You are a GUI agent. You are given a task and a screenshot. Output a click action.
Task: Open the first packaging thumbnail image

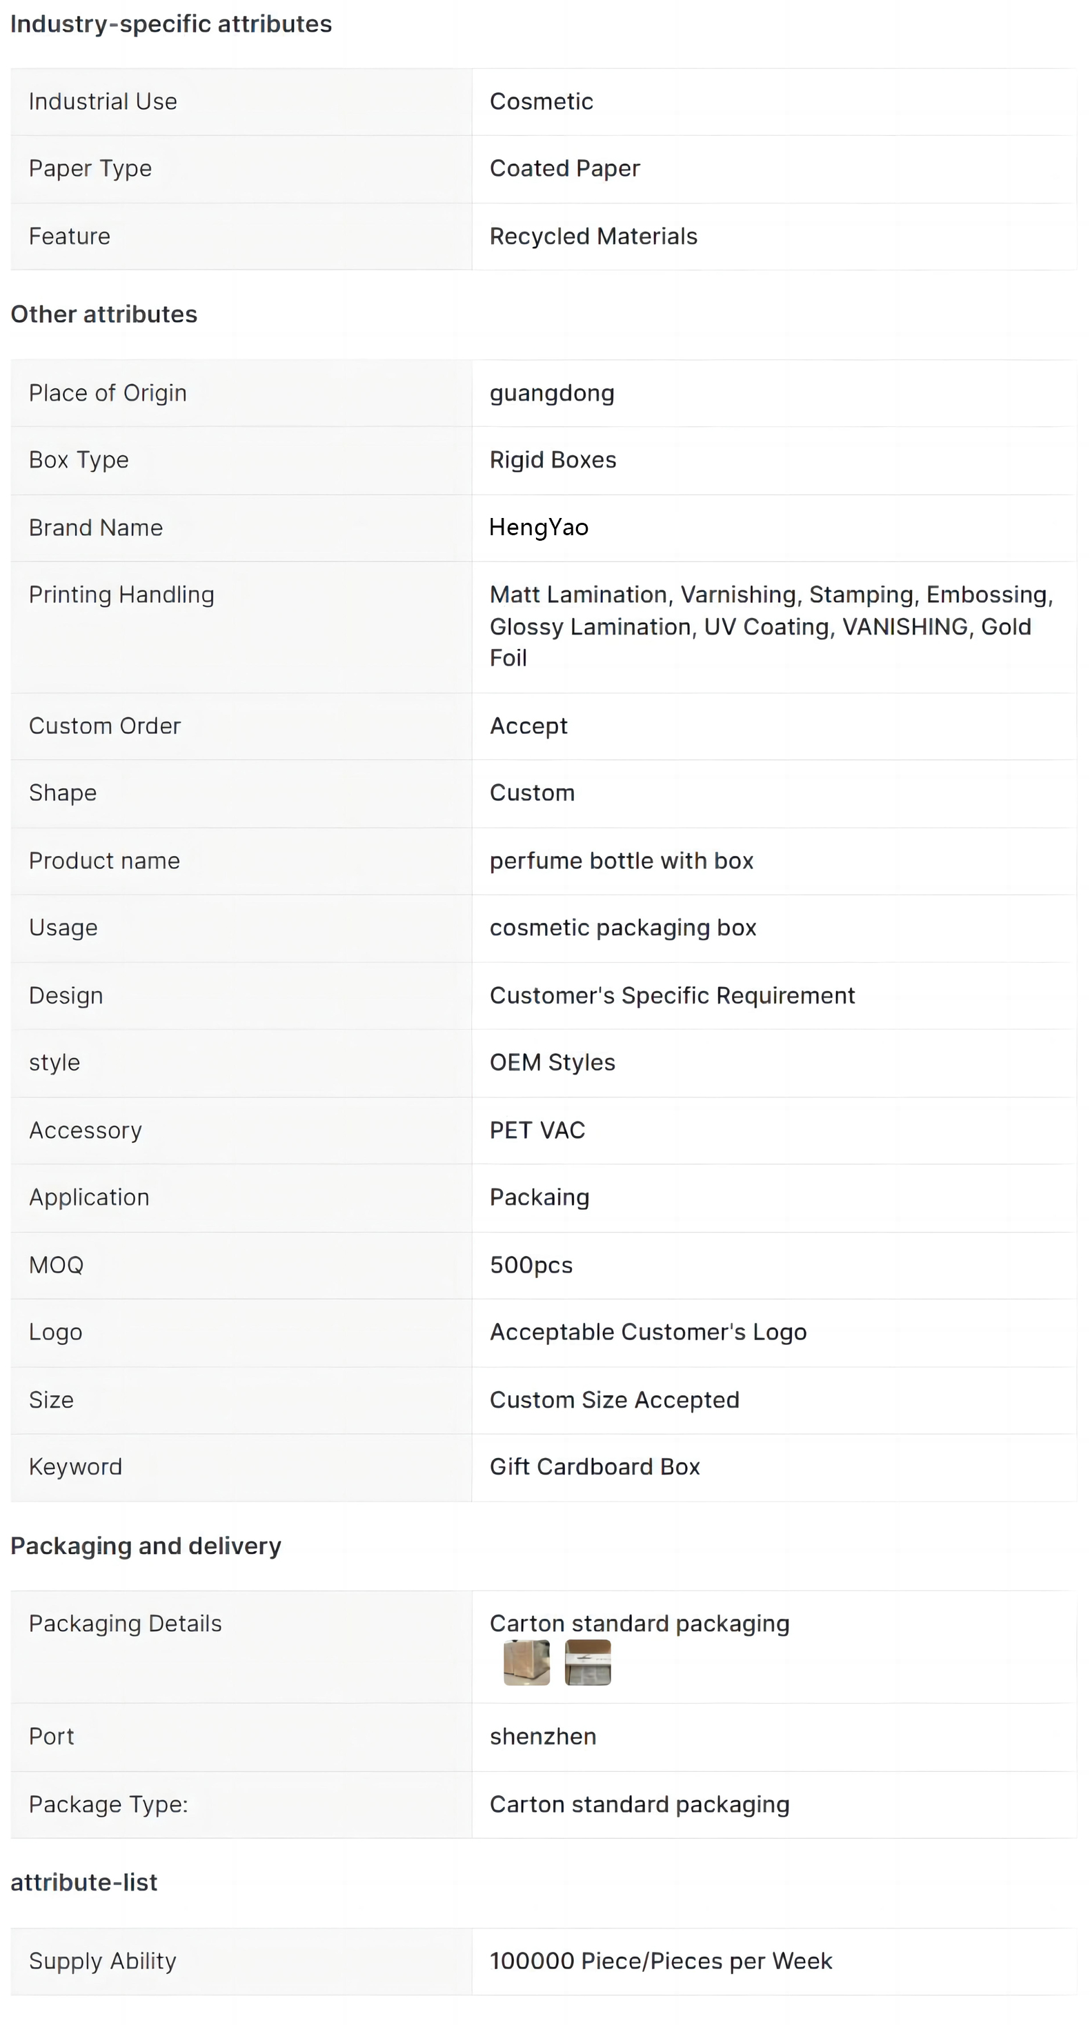click(x=526, y=1662)
